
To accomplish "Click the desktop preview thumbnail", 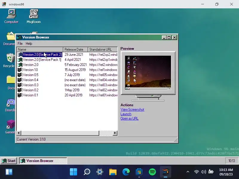I will pos(148,72).
